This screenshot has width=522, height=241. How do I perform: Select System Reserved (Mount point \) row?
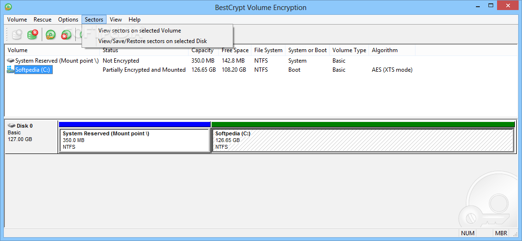pos(57,61)
